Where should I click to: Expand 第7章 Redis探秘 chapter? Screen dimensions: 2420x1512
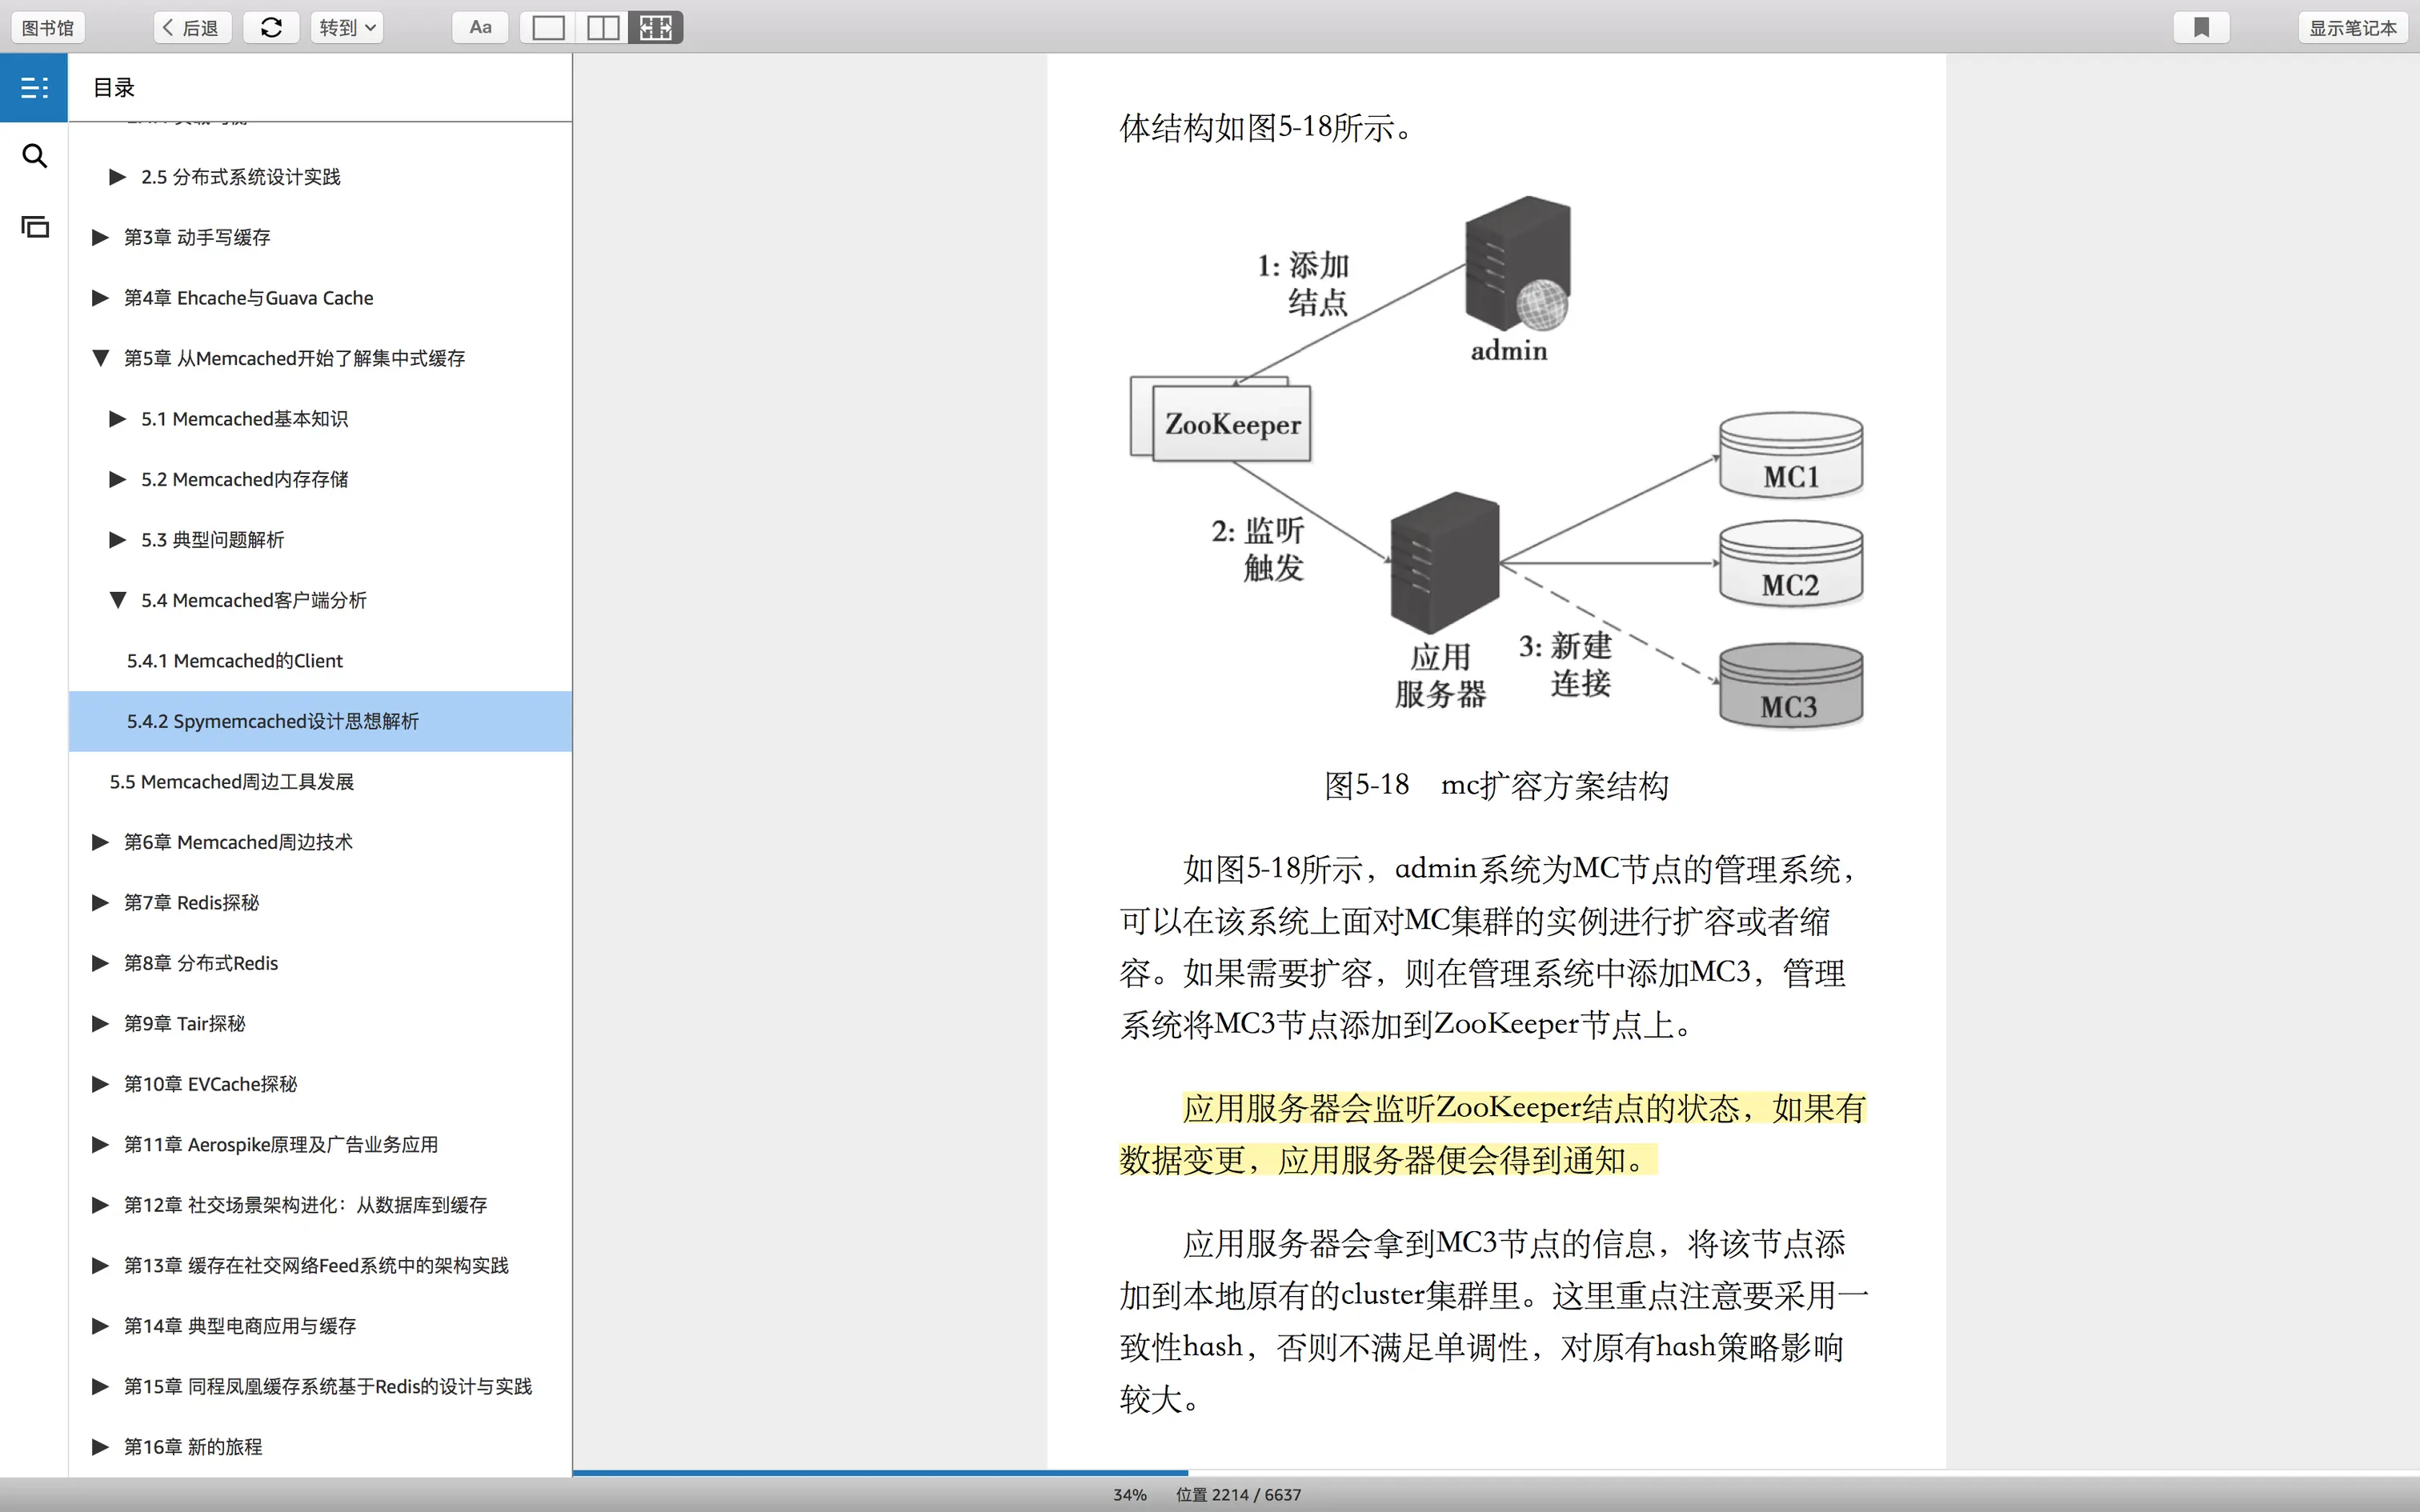(x=100, y=903)
